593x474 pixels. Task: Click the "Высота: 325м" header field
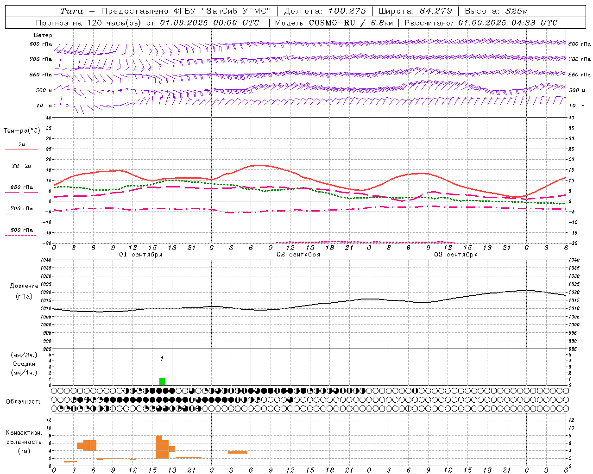point(496,11)
